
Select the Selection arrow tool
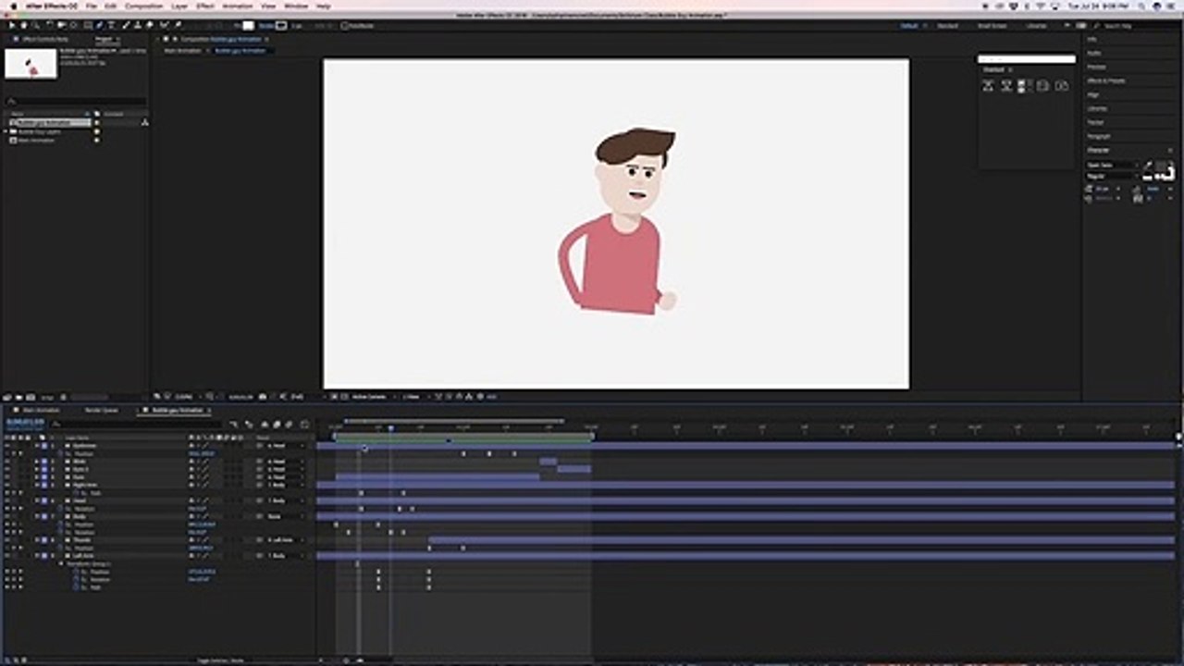pos(12,26)
